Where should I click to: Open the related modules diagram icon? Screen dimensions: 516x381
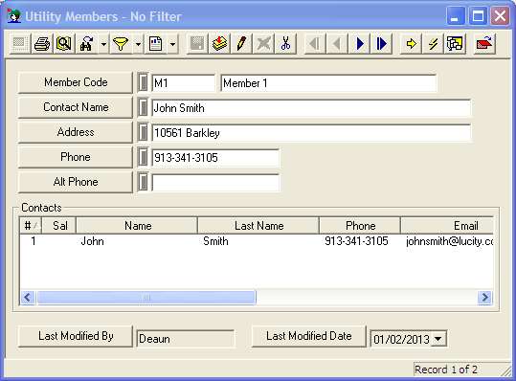[455, 44]
